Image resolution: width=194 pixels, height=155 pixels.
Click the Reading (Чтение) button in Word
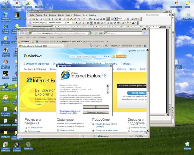[x=135, y=19]
